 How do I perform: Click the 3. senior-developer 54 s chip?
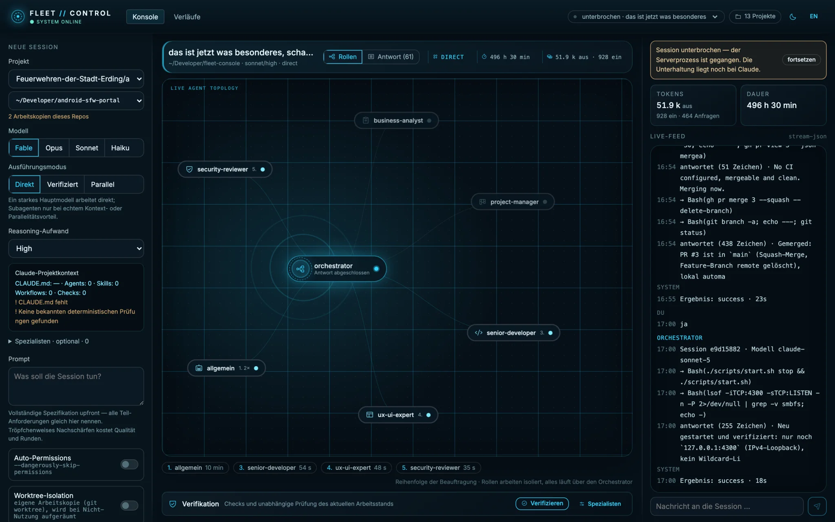click(x=275, y=468)
